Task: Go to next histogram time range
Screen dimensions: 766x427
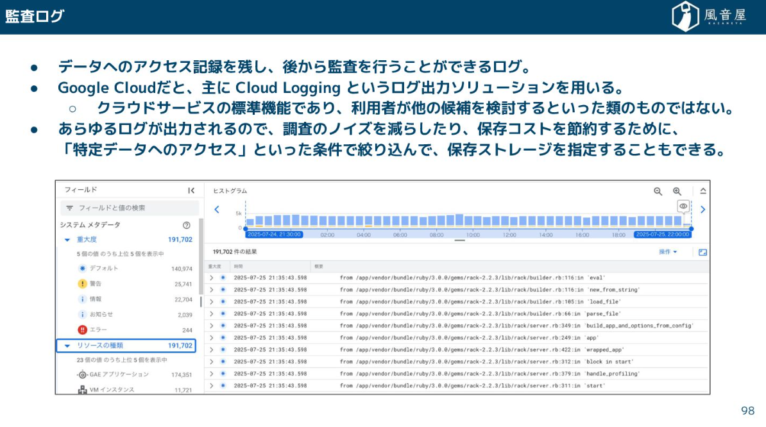Action: [x=702, y=210]
